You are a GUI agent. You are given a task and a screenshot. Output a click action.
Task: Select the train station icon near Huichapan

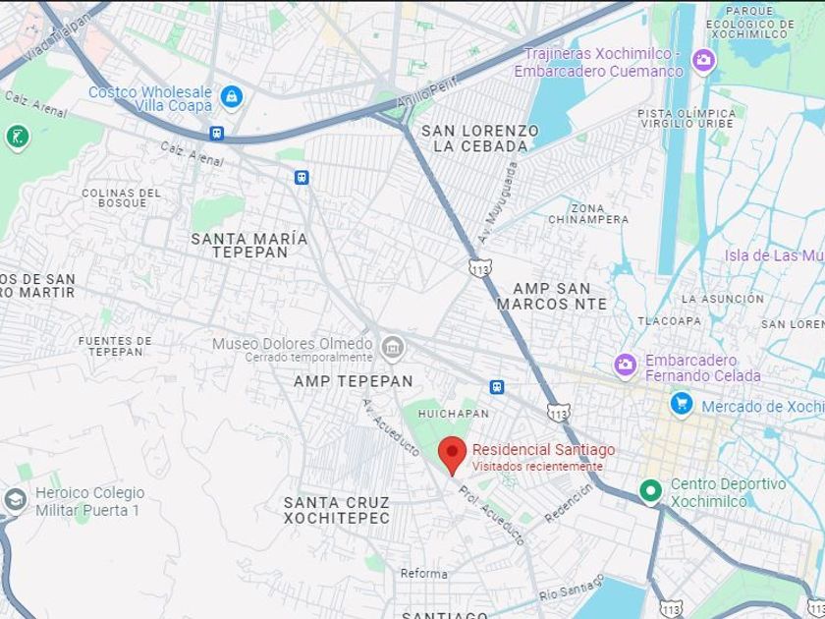click(497, 387)
